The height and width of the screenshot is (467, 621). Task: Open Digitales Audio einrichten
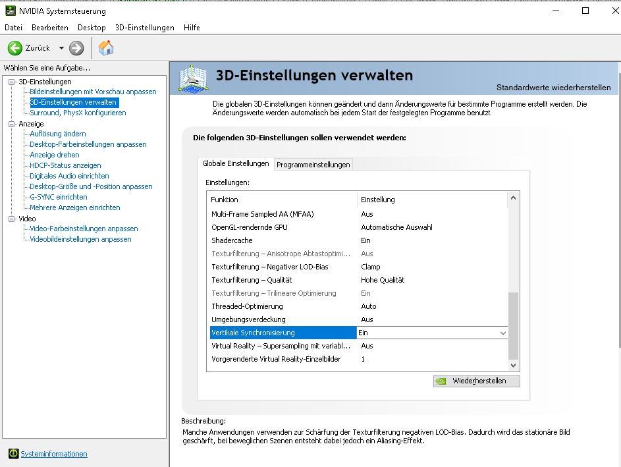(x=69, y=176)
